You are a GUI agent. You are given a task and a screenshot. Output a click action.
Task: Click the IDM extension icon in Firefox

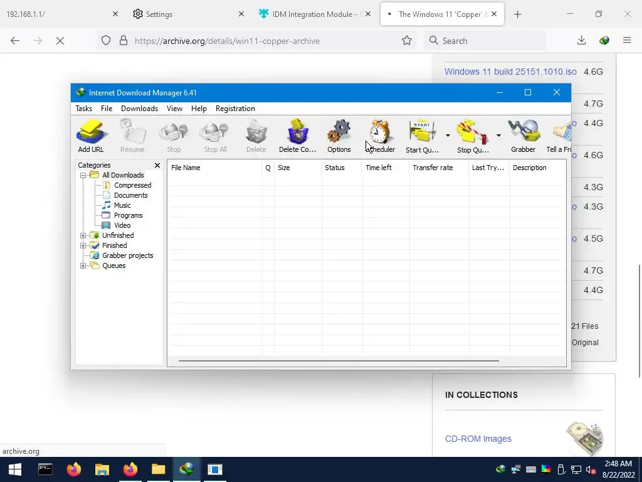coord(604,41)
